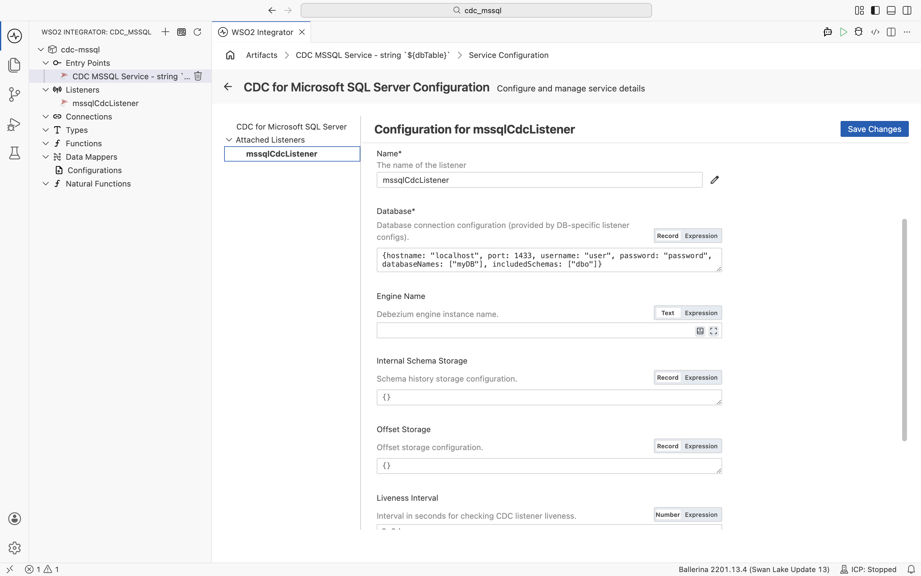Collapse the Entry Points section
Image resolution: width=921 pixels, height=576 pixels.
pyautogui.click(x=46, y=63)
